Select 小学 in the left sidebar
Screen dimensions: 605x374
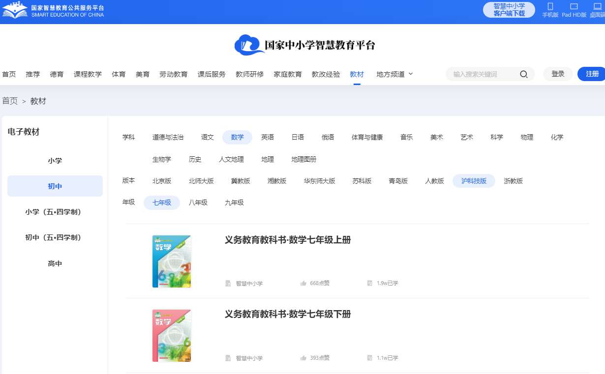click(55, 161)
